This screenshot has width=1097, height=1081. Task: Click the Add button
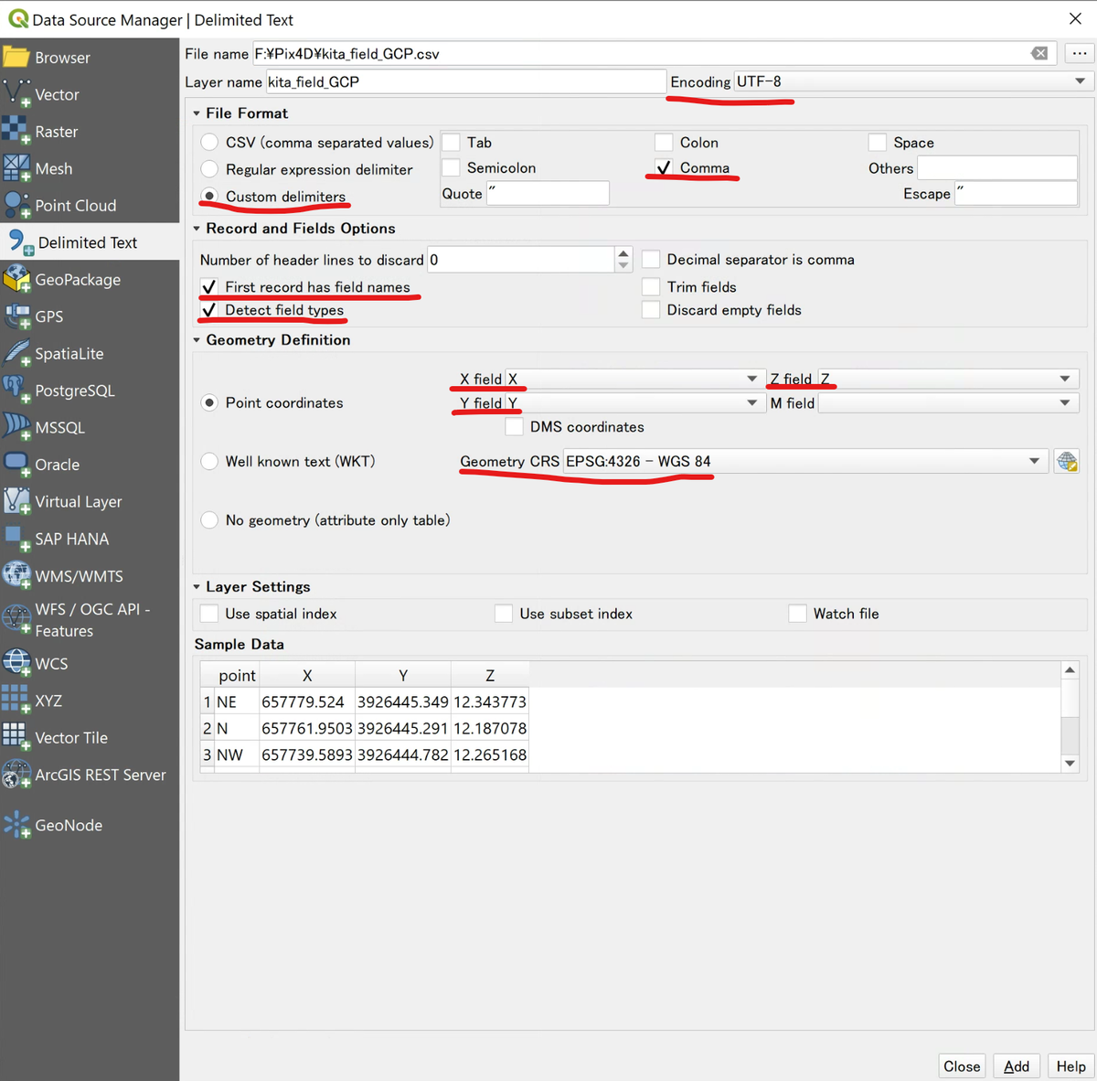coord(1017,1065)
